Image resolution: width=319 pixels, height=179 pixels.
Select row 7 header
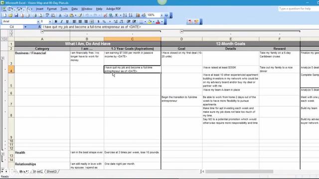11,100
